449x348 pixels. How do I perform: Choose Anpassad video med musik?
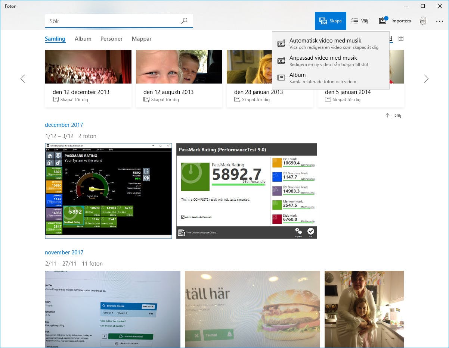[331, 60]
